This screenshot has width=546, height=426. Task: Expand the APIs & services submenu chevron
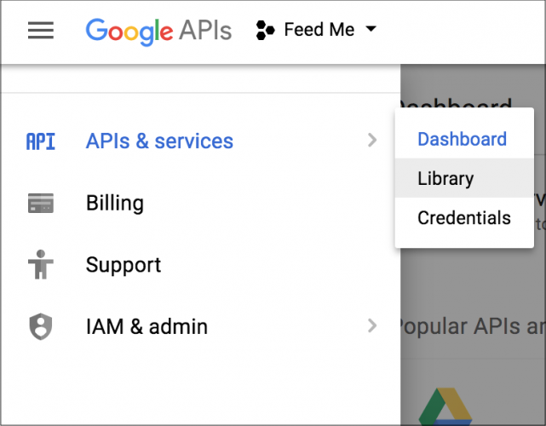pos(372,140)
